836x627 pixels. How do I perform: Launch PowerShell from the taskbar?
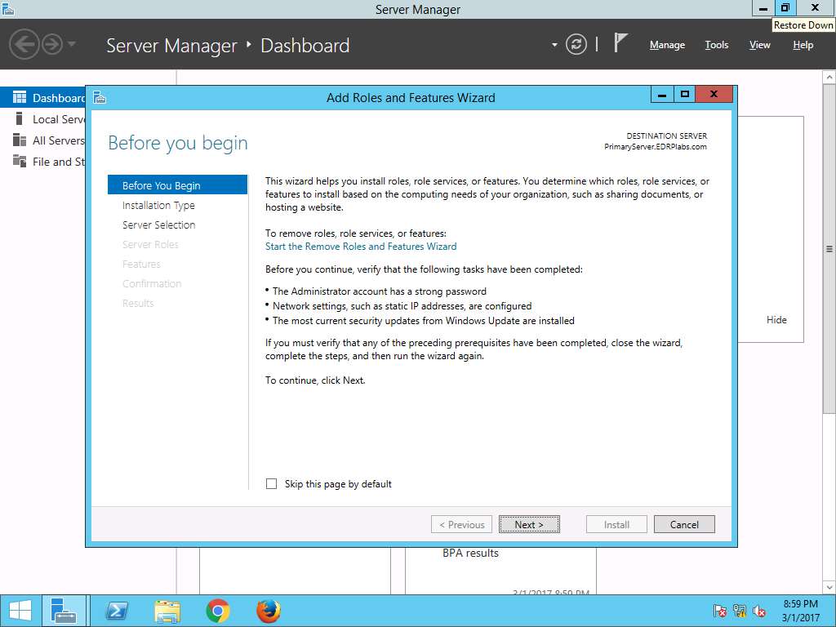(118, 611)
